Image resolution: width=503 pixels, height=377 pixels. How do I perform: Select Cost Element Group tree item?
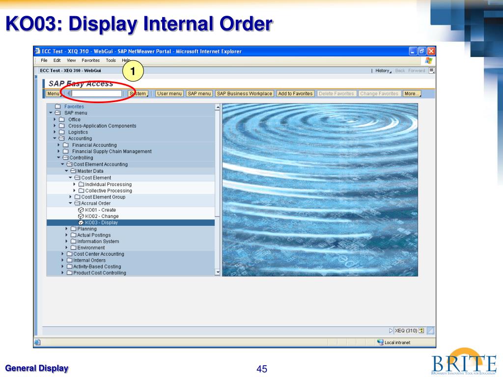(x=103, y=197)
